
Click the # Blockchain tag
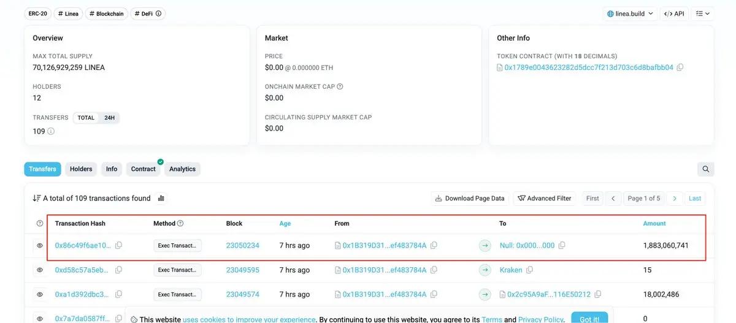[x=106, y=13]
